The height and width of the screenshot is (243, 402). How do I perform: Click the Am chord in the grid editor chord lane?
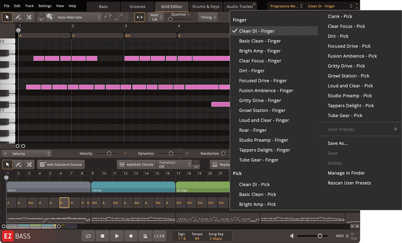(x=150, y=36)
